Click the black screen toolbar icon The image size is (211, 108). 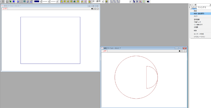coord(148,1)
